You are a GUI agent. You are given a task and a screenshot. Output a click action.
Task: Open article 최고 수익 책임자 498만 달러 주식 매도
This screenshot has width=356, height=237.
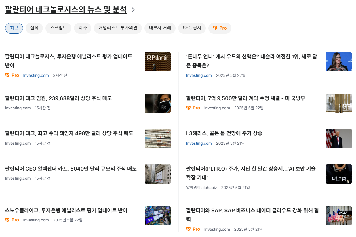(x=69, y=133)
